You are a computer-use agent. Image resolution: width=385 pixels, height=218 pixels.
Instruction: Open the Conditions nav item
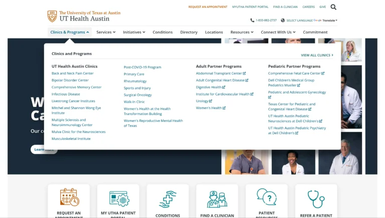pyautogui.click(x=162, y=32)
